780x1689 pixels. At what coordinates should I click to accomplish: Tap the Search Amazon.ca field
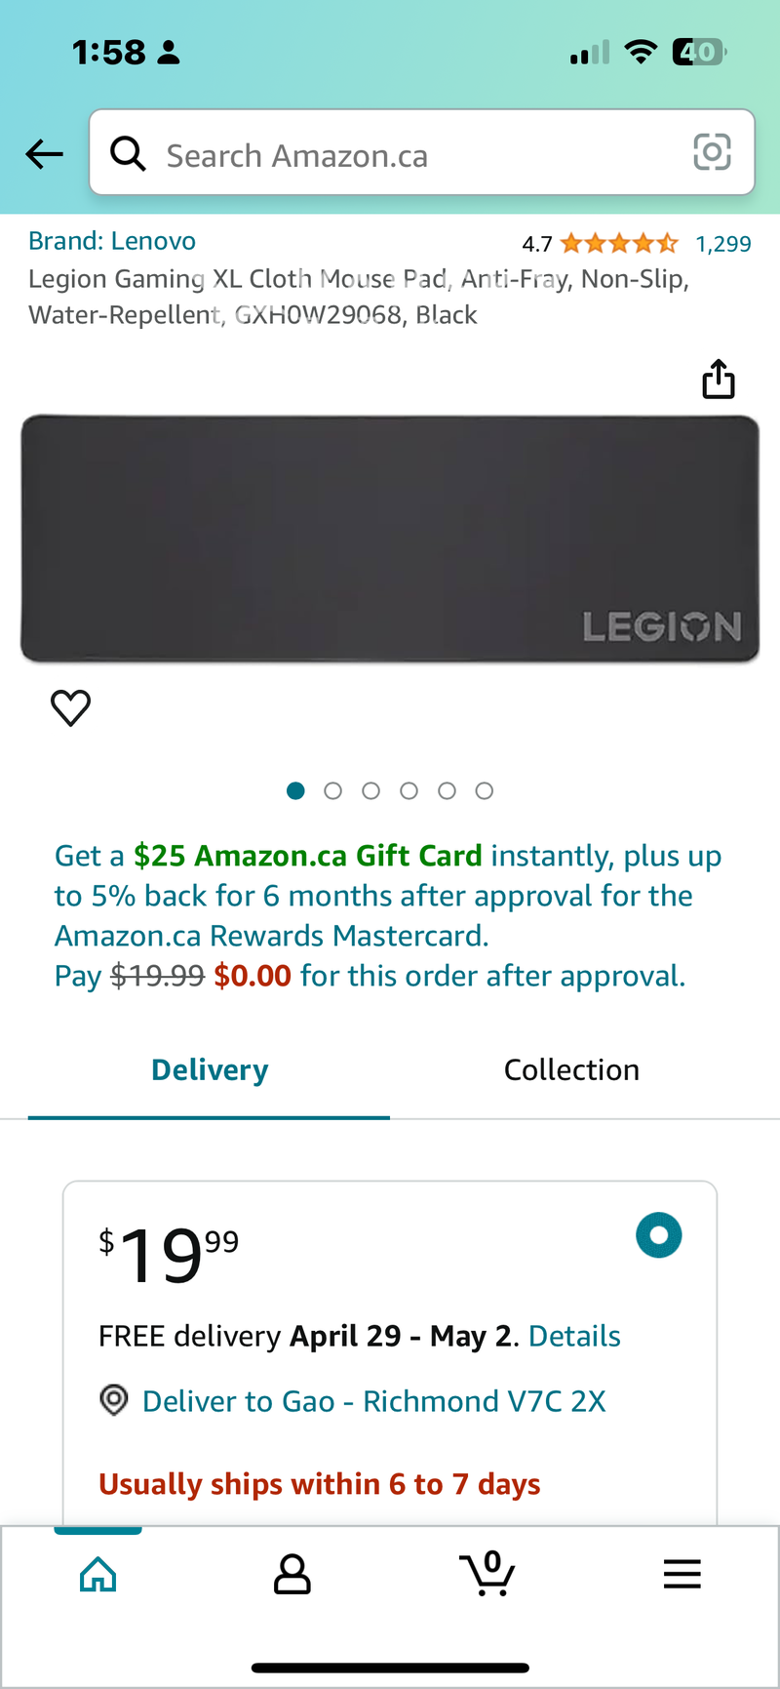click(x=409, y=154)
